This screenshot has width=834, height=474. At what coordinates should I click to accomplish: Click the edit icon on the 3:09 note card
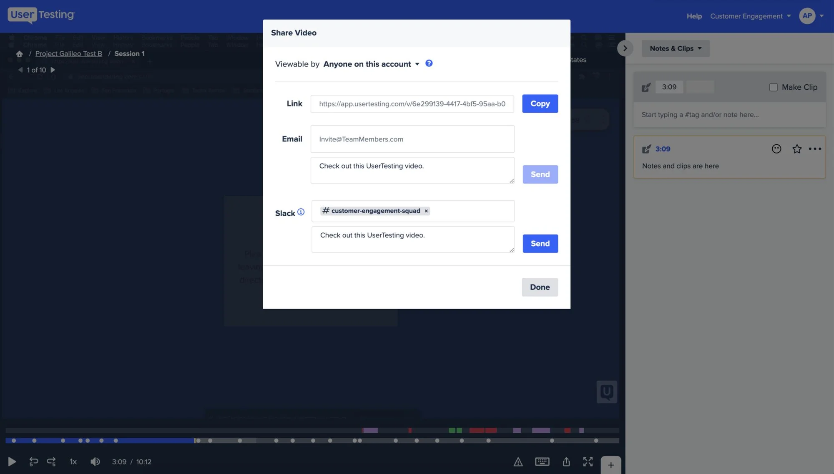[x=646, y=149]
